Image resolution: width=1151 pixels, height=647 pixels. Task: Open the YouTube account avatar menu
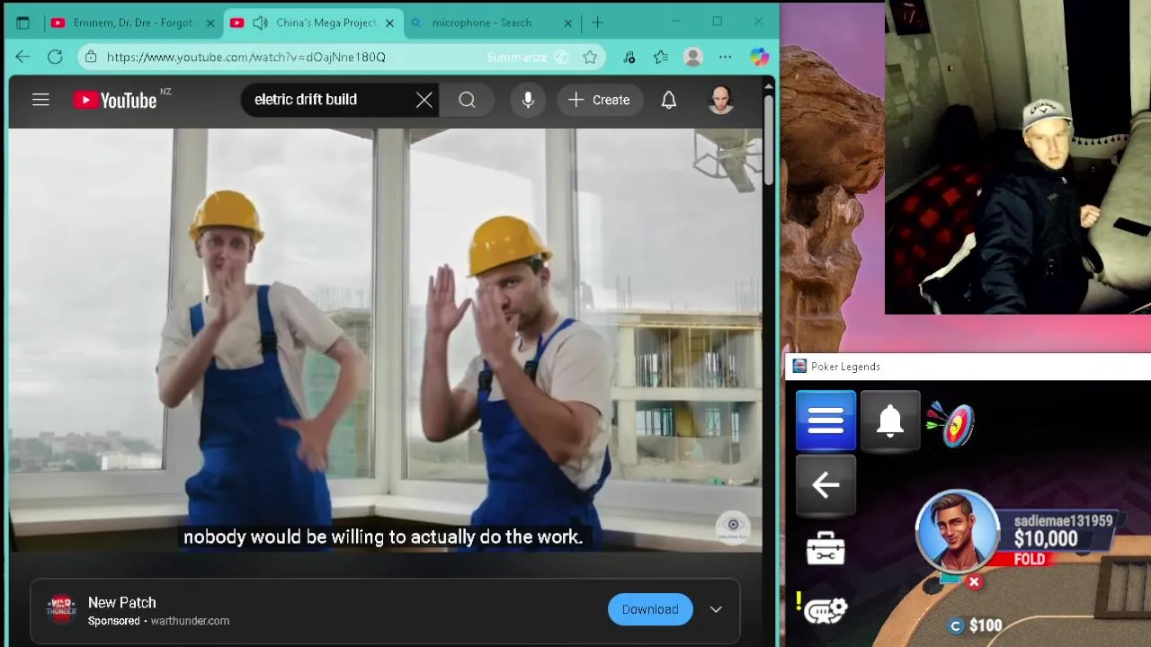point(720,100)
